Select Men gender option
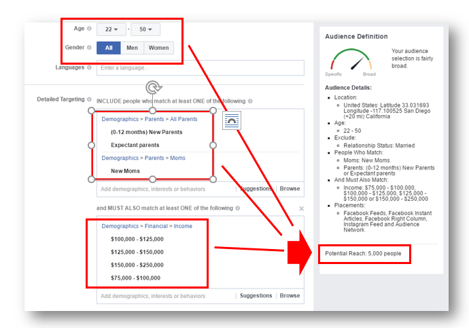 click(x=133, y=48)
